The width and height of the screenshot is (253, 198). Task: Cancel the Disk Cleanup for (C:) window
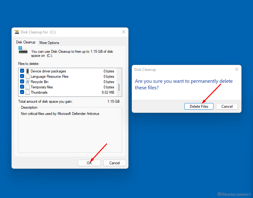[x=115, y=163]
